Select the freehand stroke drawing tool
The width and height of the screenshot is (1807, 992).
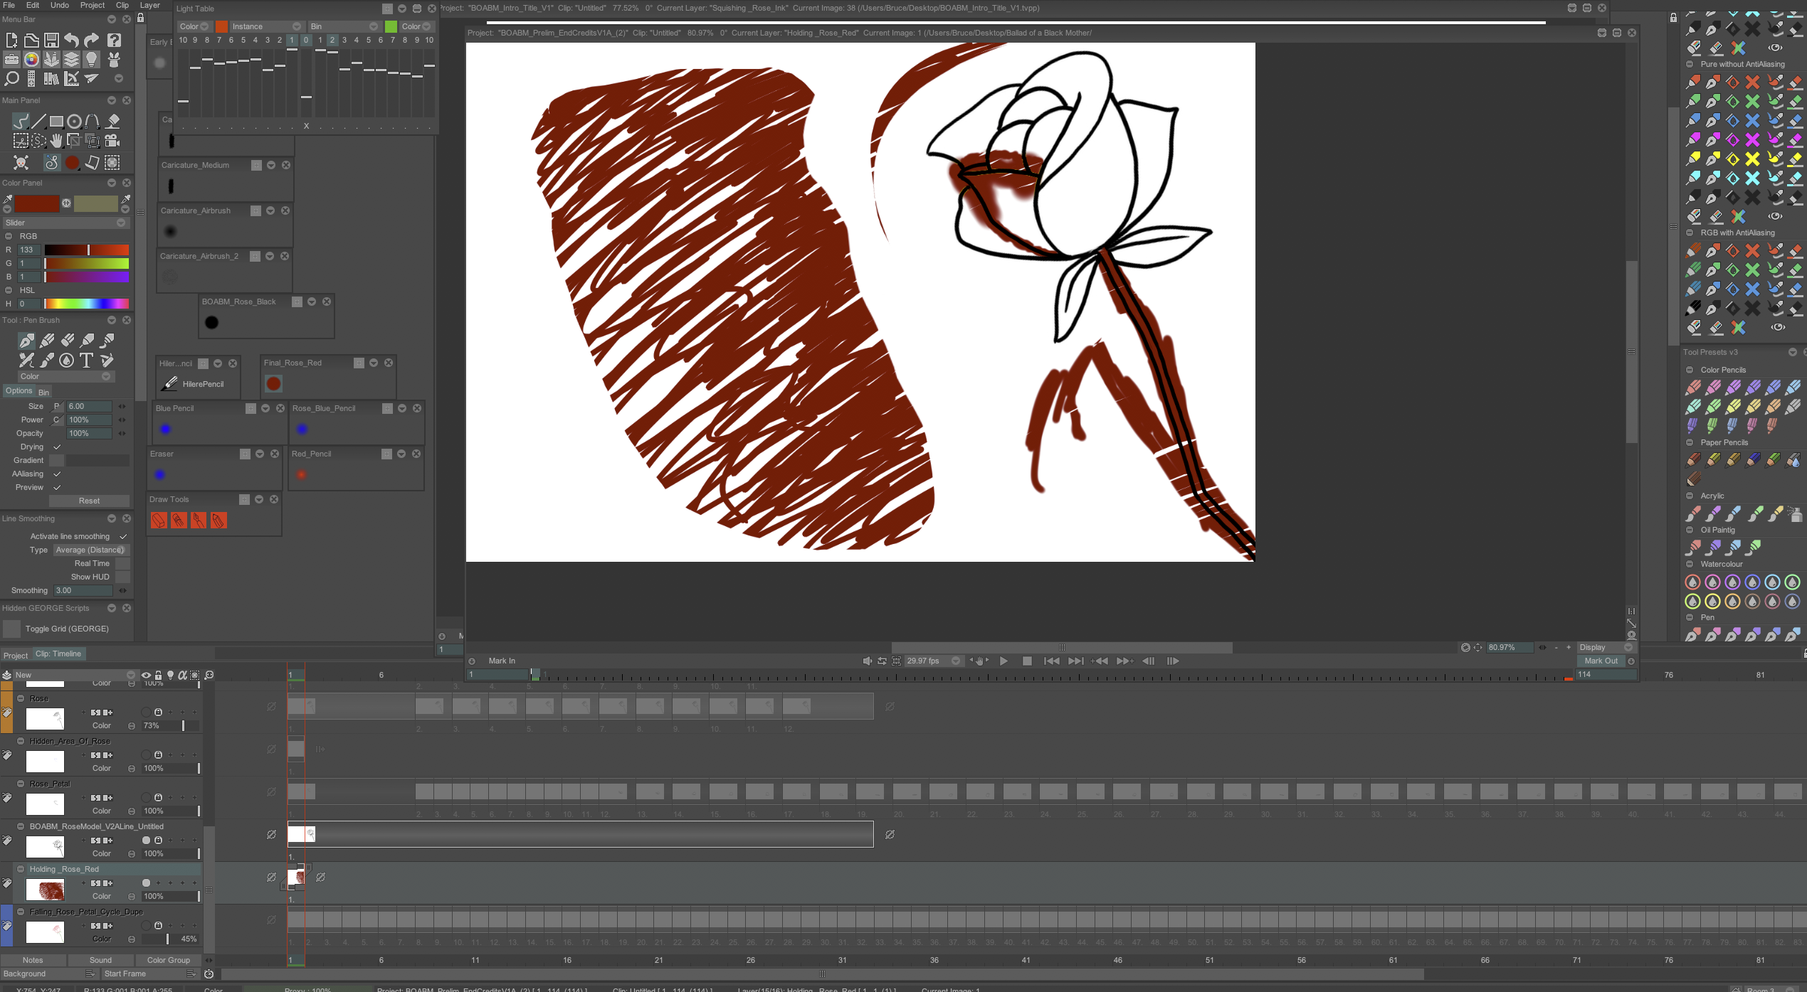pyautogui.click(x=21, y=121)
